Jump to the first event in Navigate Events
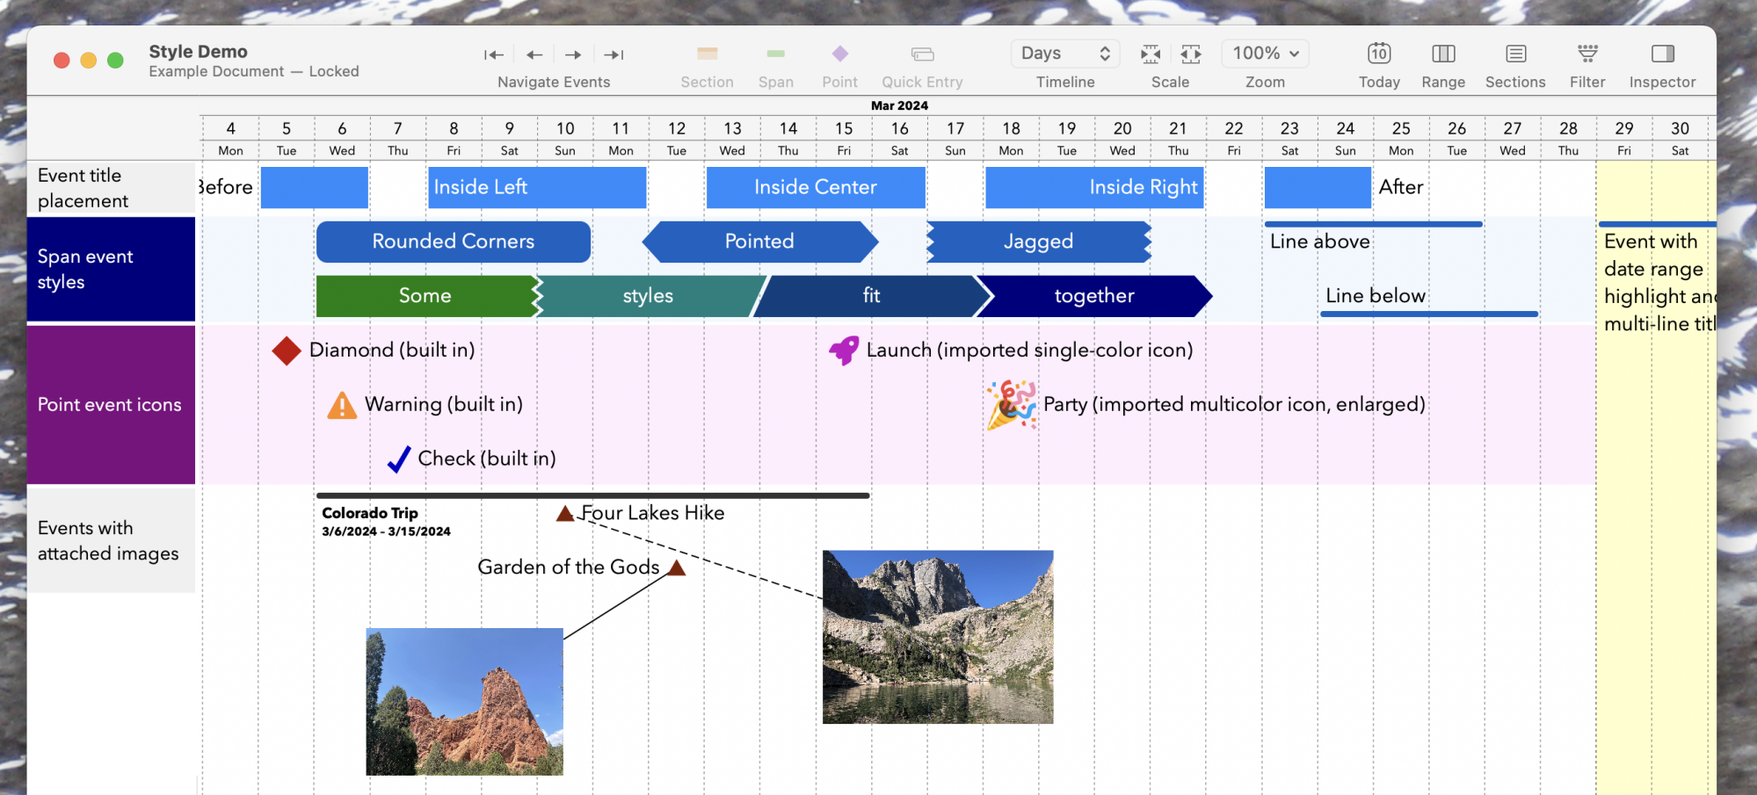1757x795 pixels. coord(494,54)
